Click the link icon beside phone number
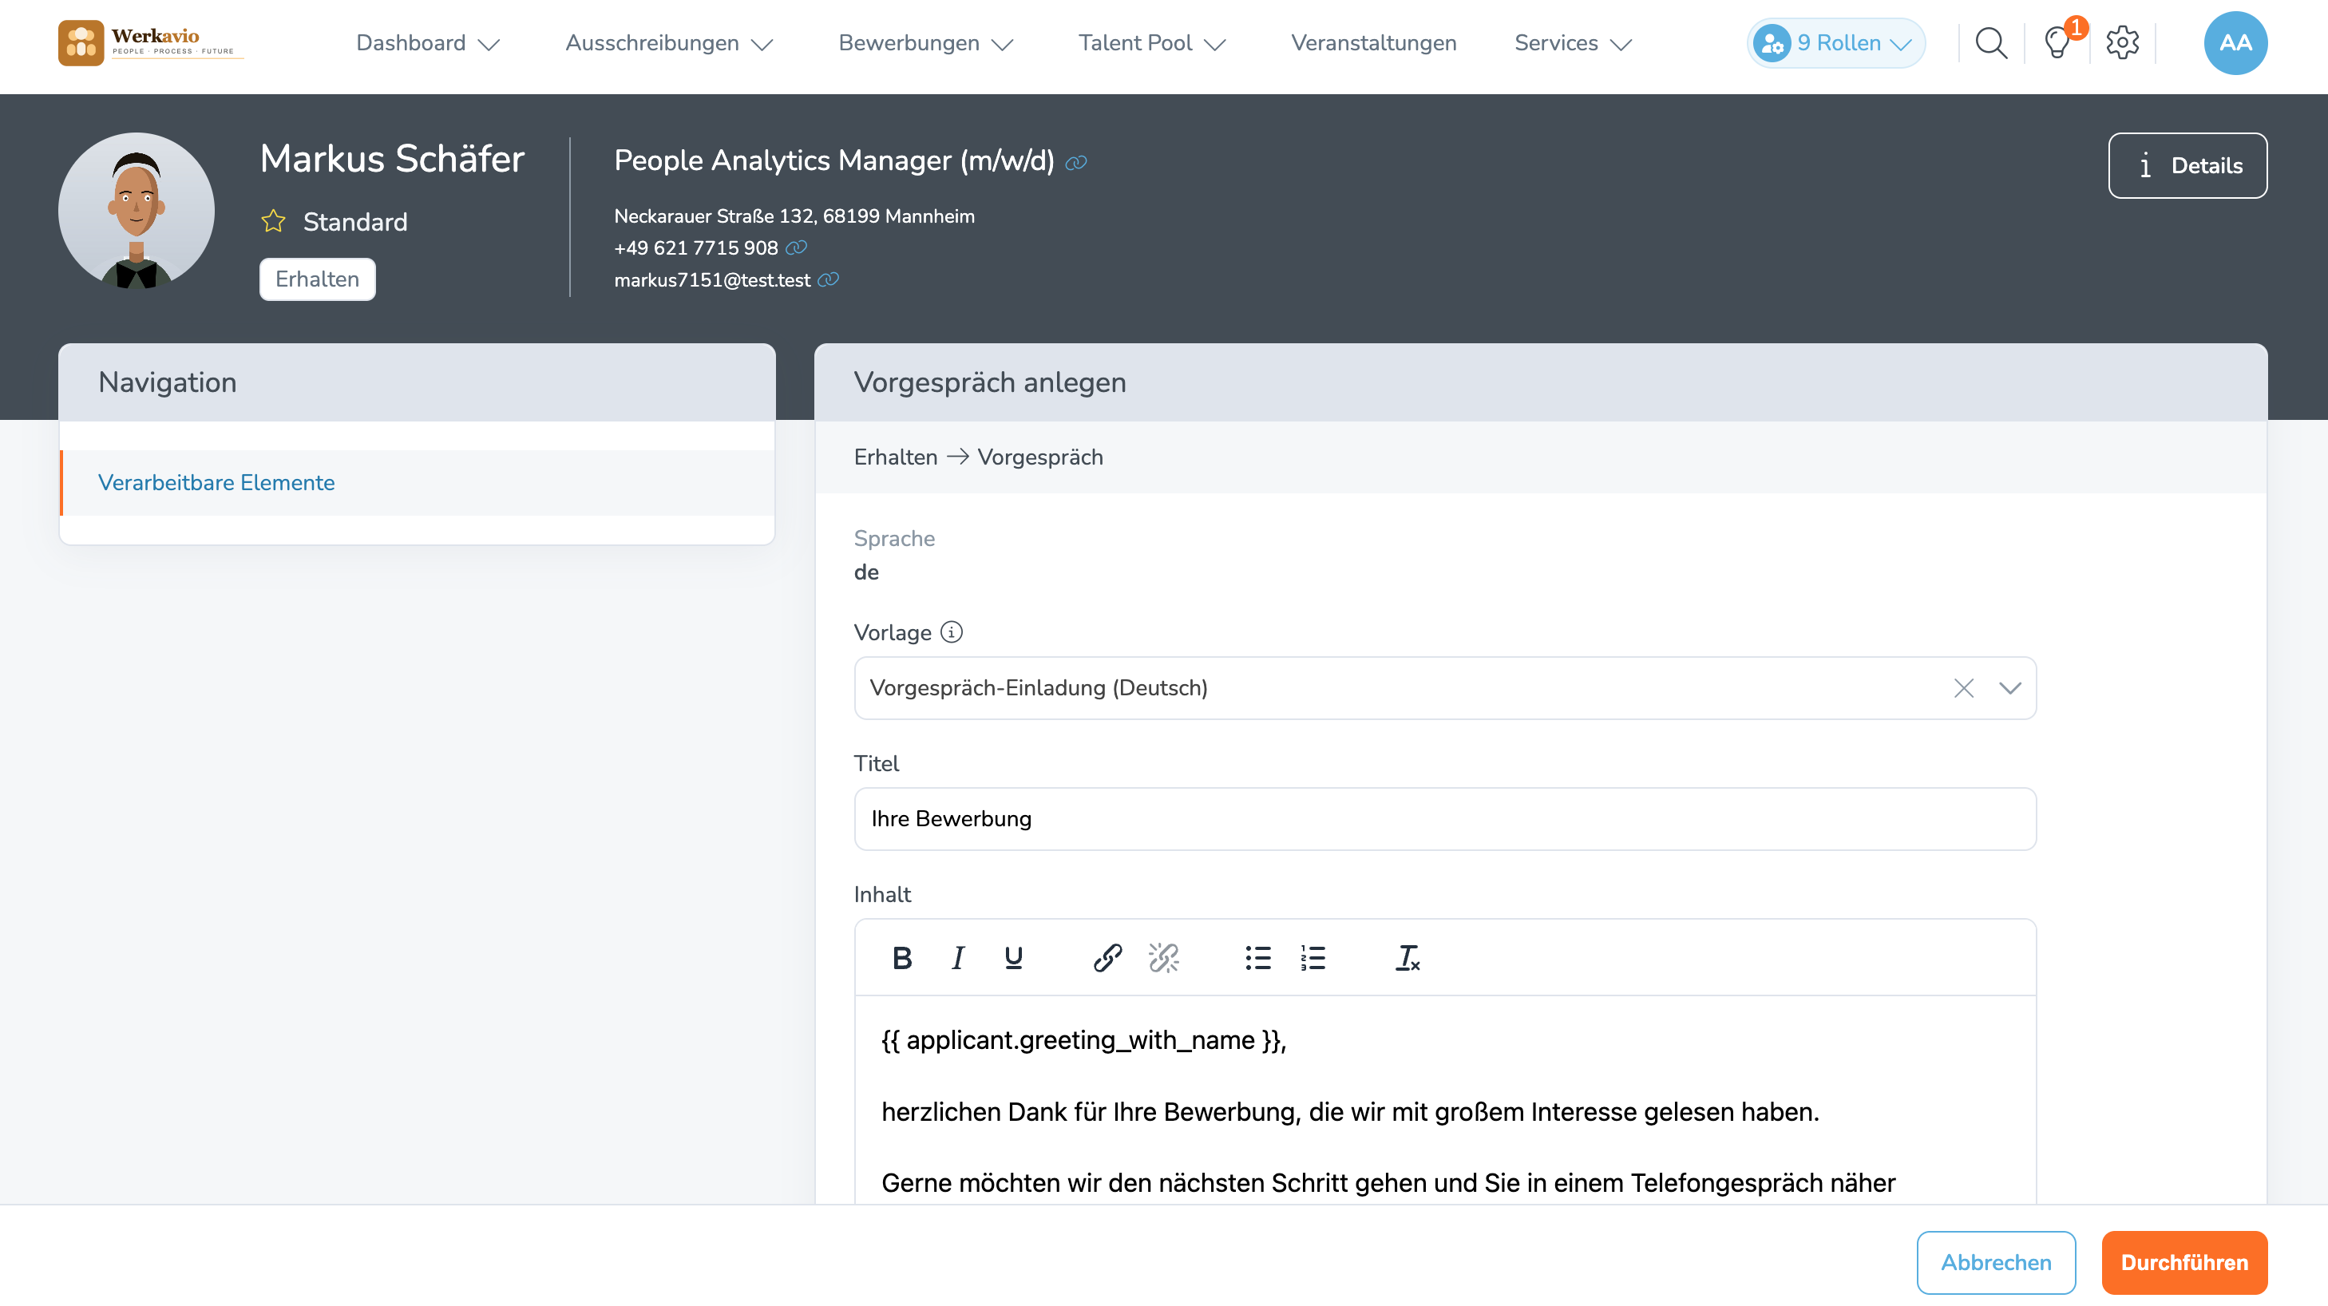This screenshot has width=2328, height=1306. click(796, 247)
